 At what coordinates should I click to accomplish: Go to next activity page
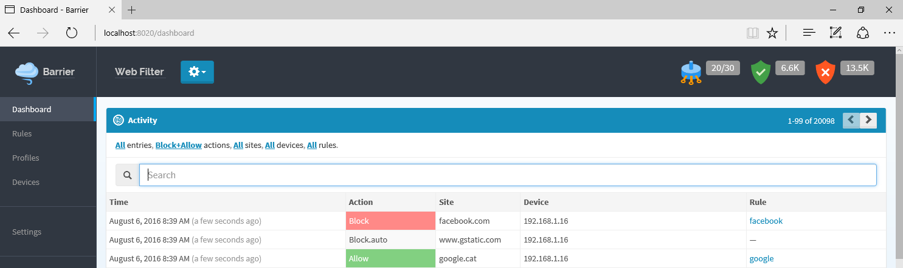click(x=868, y=120)
